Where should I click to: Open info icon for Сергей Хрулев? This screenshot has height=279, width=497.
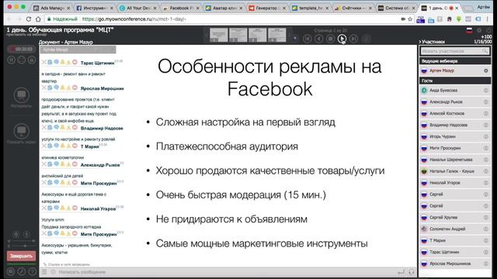point(486,218)
